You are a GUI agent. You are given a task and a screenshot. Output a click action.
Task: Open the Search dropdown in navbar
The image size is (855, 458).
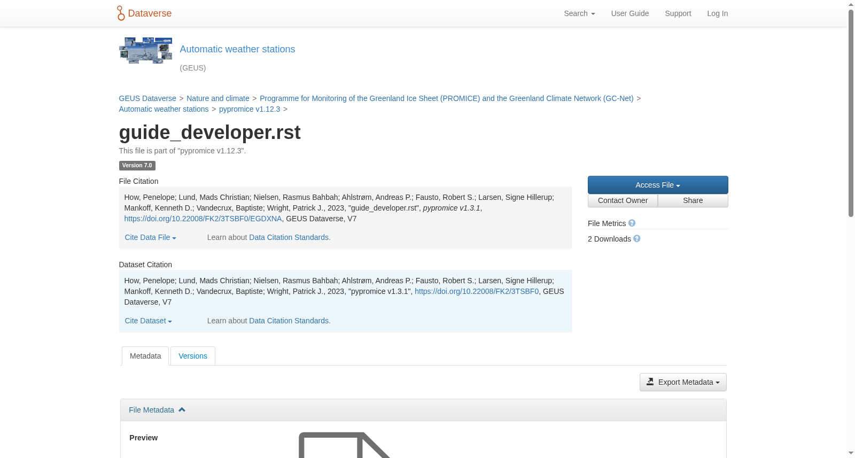[579, 13]
